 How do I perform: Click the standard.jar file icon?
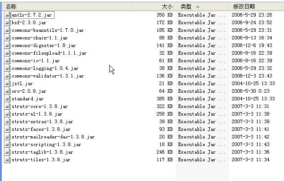[7, 99]
